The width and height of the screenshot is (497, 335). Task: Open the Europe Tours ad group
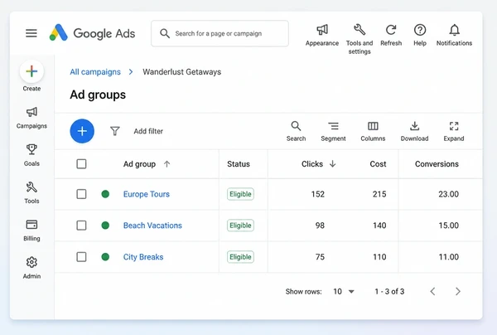(x=147, y=194)
